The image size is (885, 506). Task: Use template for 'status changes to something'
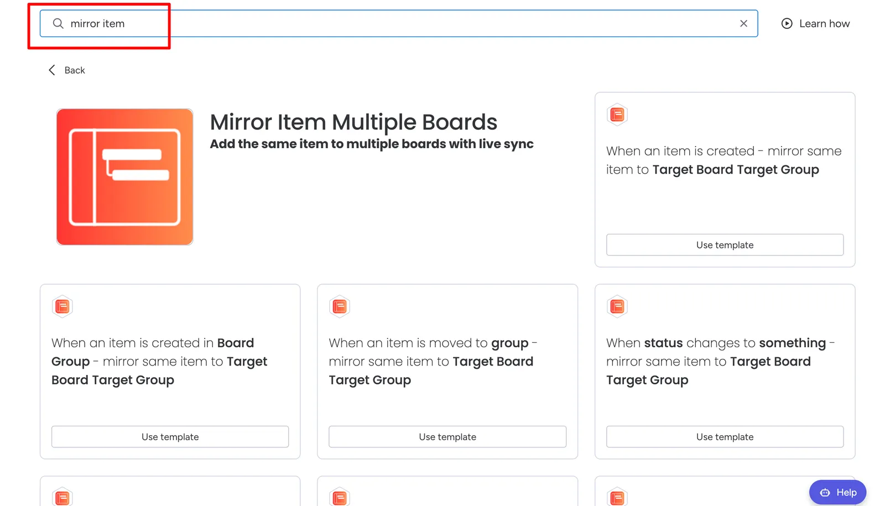725,437
